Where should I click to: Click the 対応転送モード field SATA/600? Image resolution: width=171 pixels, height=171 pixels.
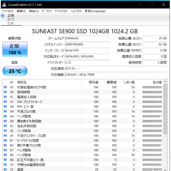(x=87, y=56)
